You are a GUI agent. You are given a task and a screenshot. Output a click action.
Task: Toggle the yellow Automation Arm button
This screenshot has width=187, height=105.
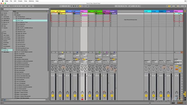click(80, 6)
